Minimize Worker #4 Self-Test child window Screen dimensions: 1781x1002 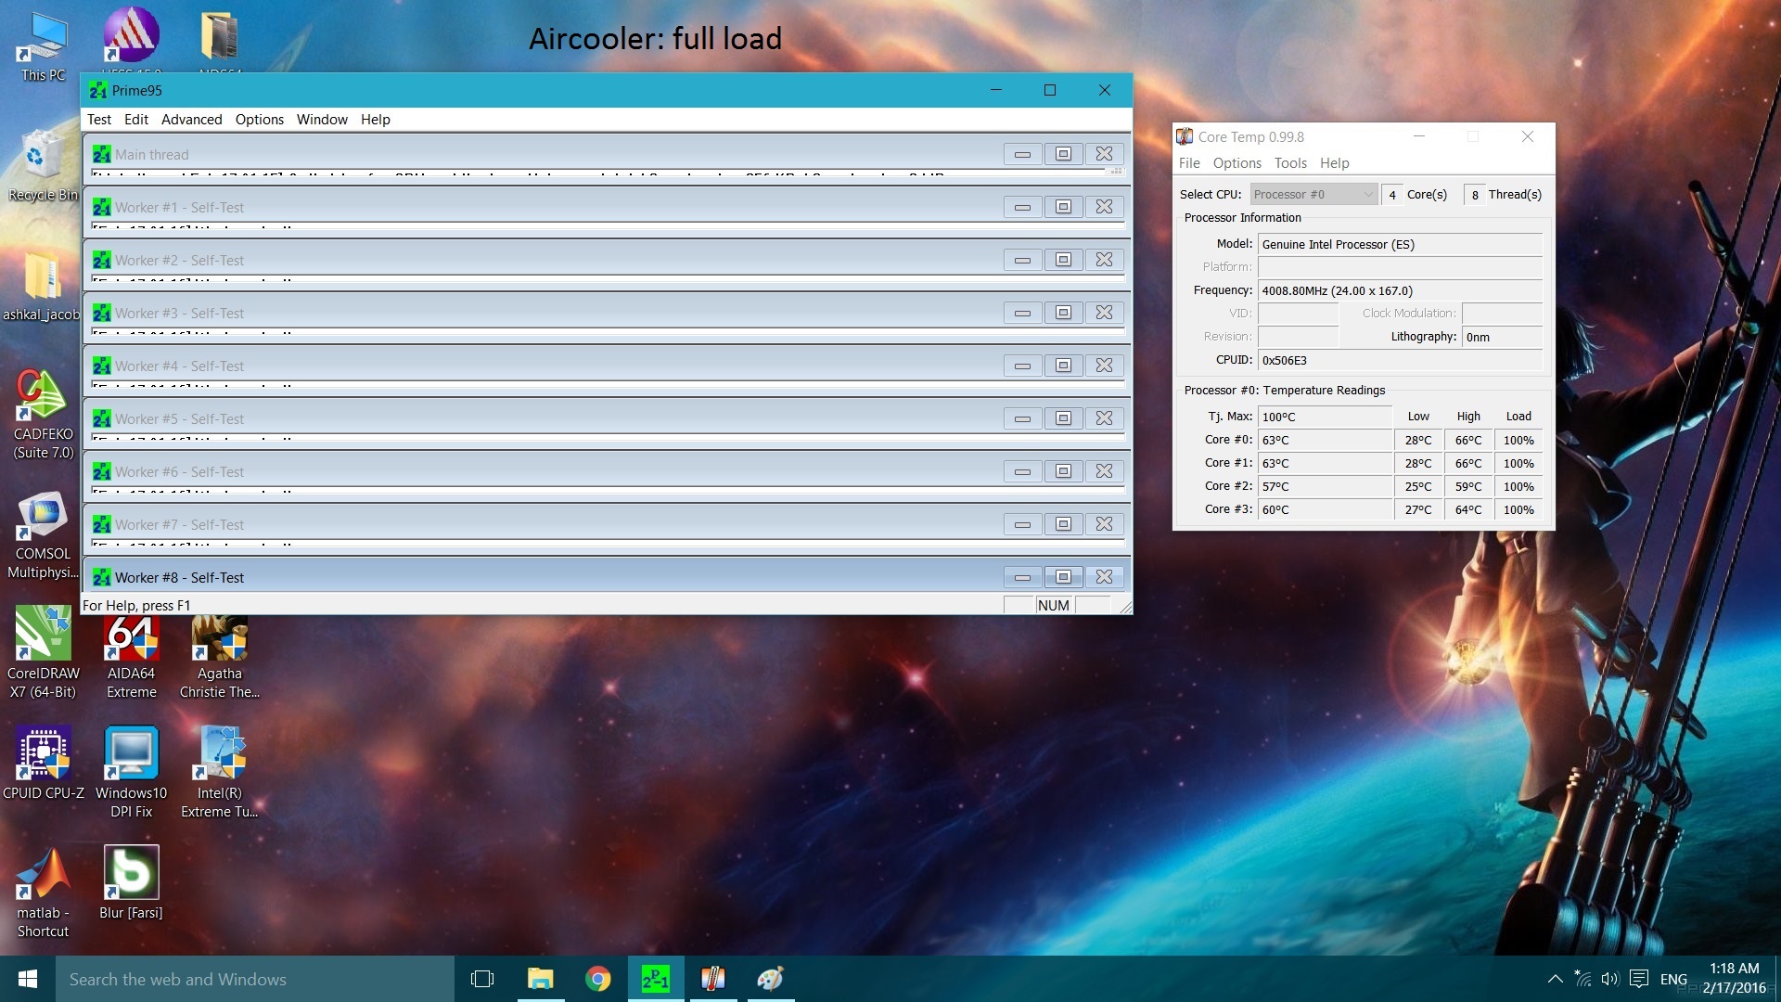[x=1022, y=366]
